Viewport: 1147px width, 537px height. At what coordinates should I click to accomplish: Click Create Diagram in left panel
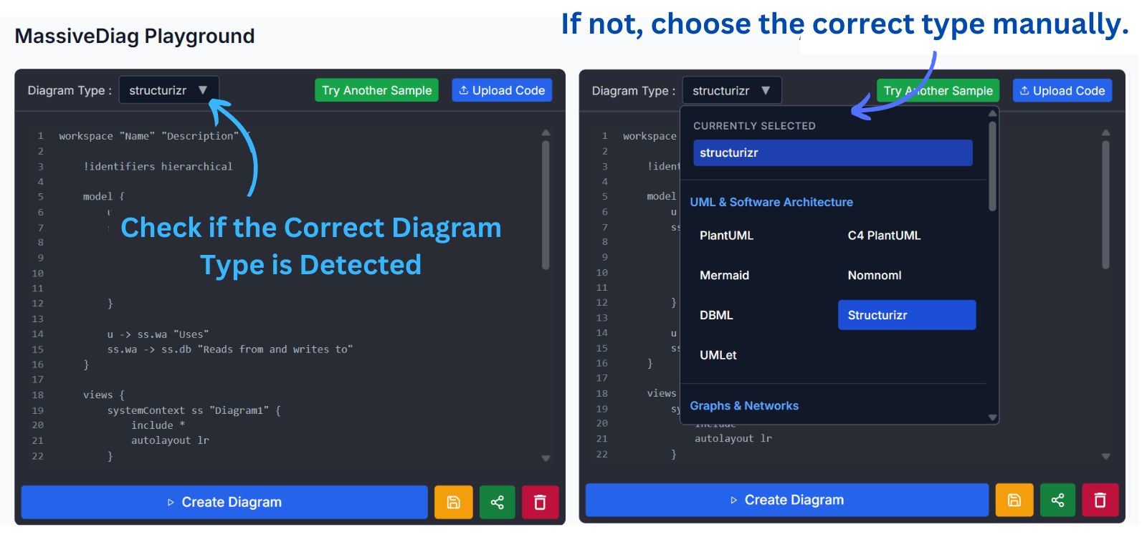[x=224, y=502]
